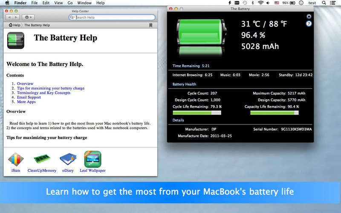Click the Cycle Life Remaining progress bar

tap(197, 112)
